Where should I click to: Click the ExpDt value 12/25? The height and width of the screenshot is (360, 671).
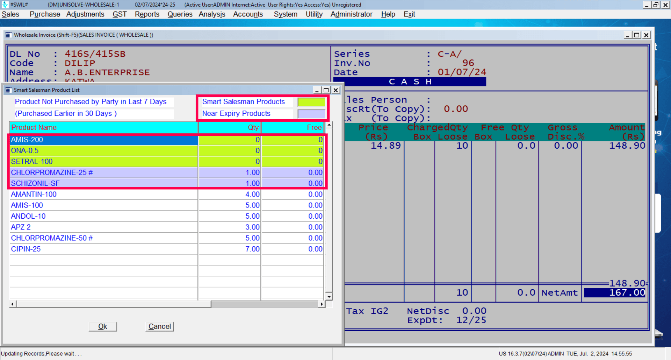tap(471, 320)
